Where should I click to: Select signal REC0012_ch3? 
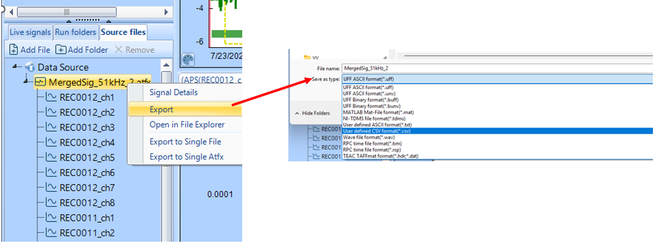pos(87,128)
